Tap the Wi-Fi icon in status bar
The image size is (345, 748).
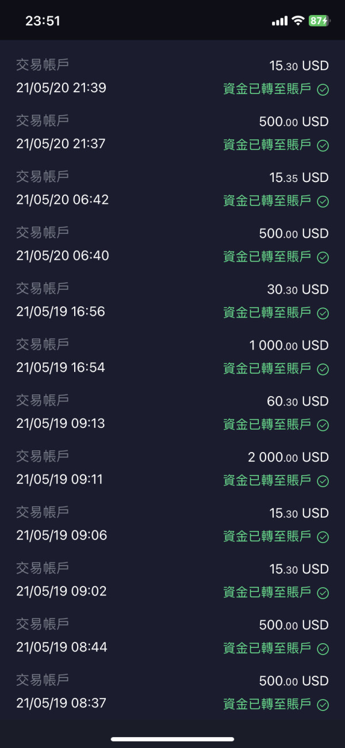[298, 21]
